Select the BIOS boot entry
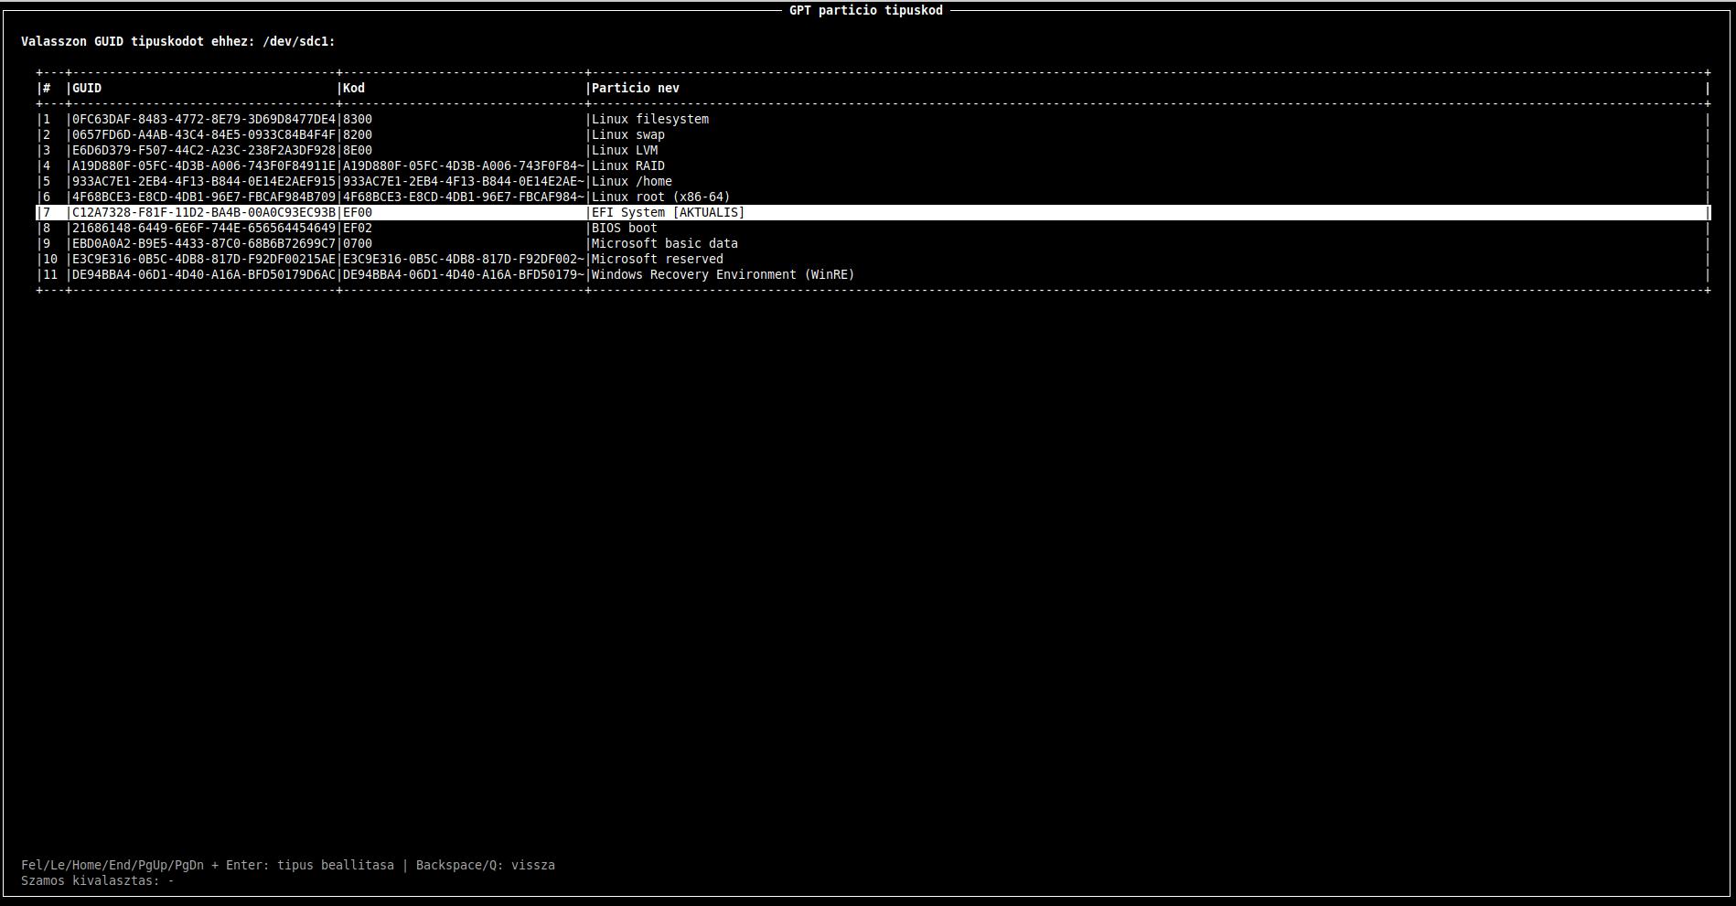1736x906 pixels. click(873, 228)
